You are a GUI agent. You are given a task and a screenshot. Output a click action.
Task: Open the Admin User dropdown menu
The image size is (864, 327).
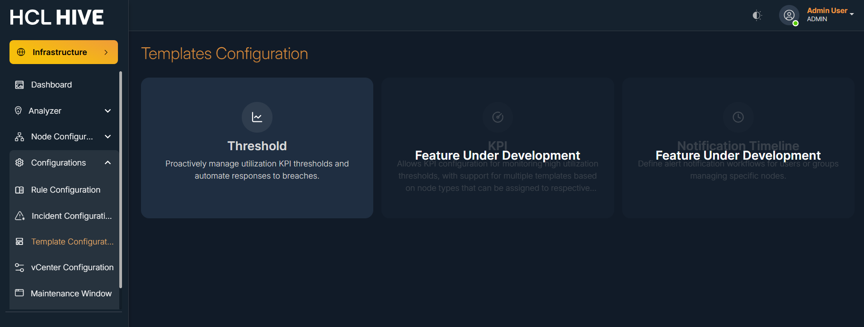(830, 14)
